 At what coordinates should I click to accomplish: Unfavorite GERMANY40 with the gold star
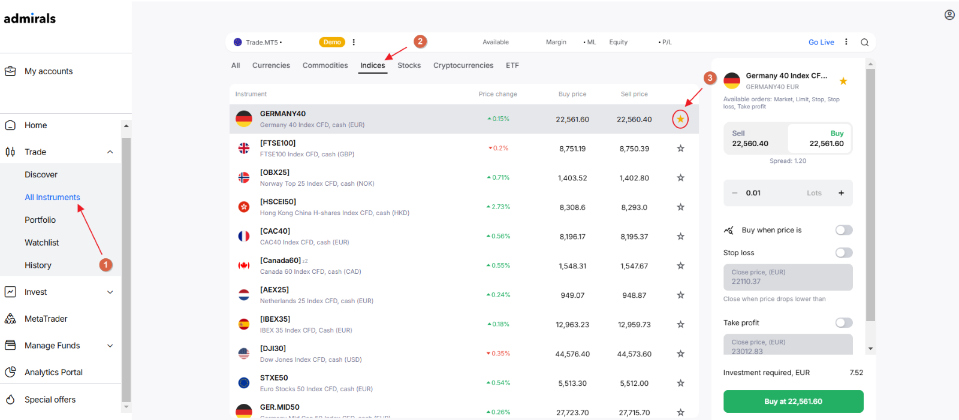(x=680, y=119)
